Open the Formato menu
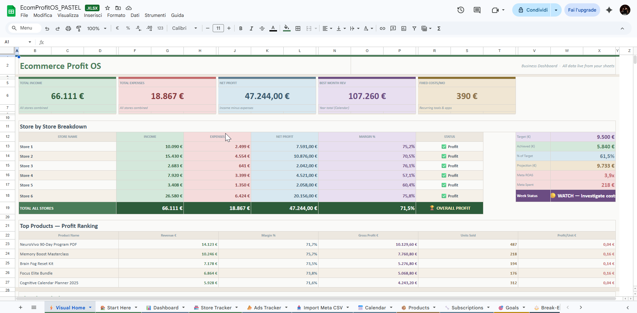637x313 pixels. point(116,15)
